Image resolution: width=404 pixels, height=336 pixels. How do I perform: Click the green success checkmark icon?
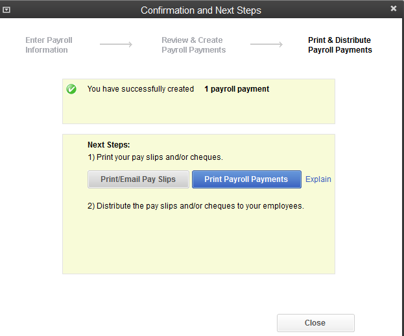pyautogui.click(x=71, y=89)
